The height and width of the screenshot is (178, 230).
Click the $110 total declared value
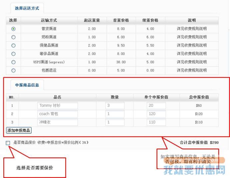click(x=199, y=122)
